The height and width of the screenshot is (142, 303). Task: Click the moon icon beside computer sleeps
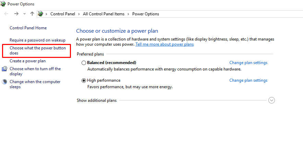coord(5,82)
